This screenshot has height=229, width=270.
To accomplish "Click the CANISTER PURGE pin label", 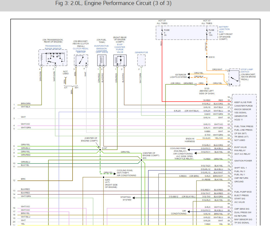I will click(243, 106).
